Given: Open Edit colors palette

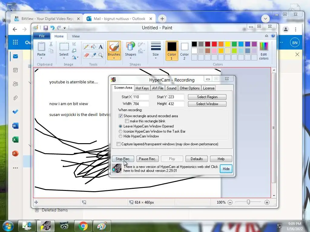Looking at the screenshot, I should tap(264, 51).
